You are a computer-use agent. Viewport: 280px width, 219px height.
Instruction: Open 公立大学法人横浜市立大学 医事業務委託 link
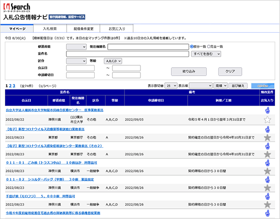[x=55, y=110]
